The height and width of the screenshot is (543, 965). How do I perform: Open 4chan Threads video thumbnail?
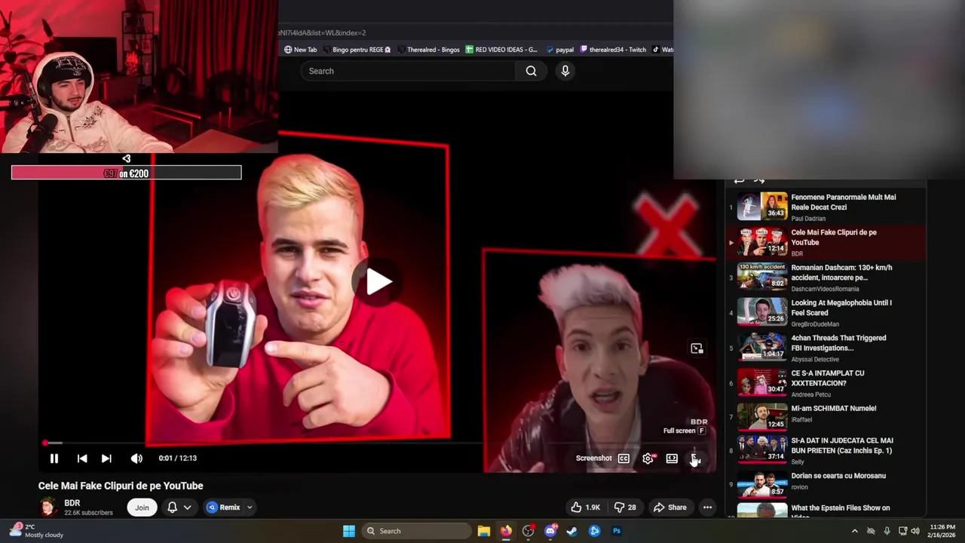coord(762,348)
